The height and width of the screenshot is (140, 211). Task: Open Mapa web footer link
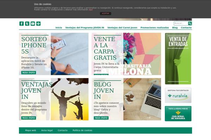31,130
